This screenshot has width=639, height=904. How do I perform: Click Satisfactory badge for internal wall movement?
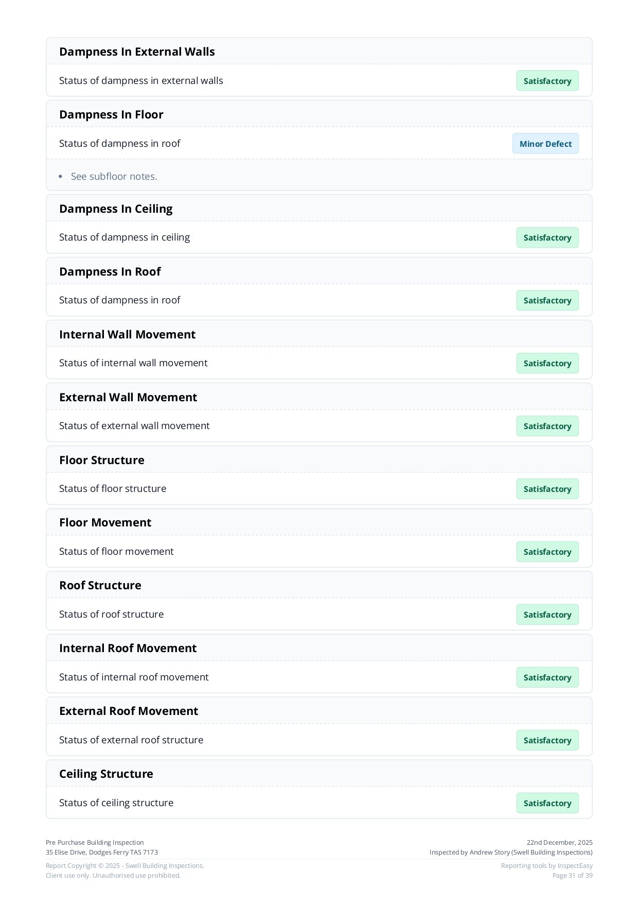pyautogui.click(x=547, y=363)
